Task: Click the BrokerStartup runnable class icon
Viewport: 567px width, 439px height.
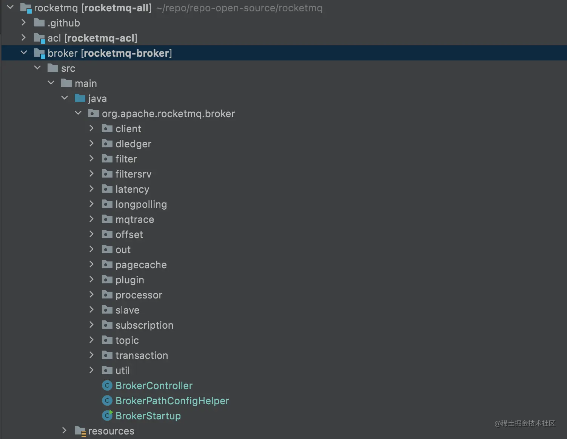Action: tap(107, 416)
